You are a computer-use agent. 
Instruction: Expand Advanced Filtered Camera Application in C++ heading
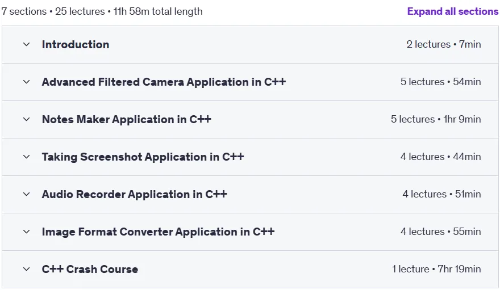(x=164, y=82)
